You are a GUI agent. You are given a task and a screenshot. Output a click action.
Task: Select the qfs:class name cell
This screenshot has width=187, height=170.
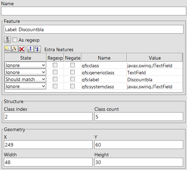tap(104, 65)
